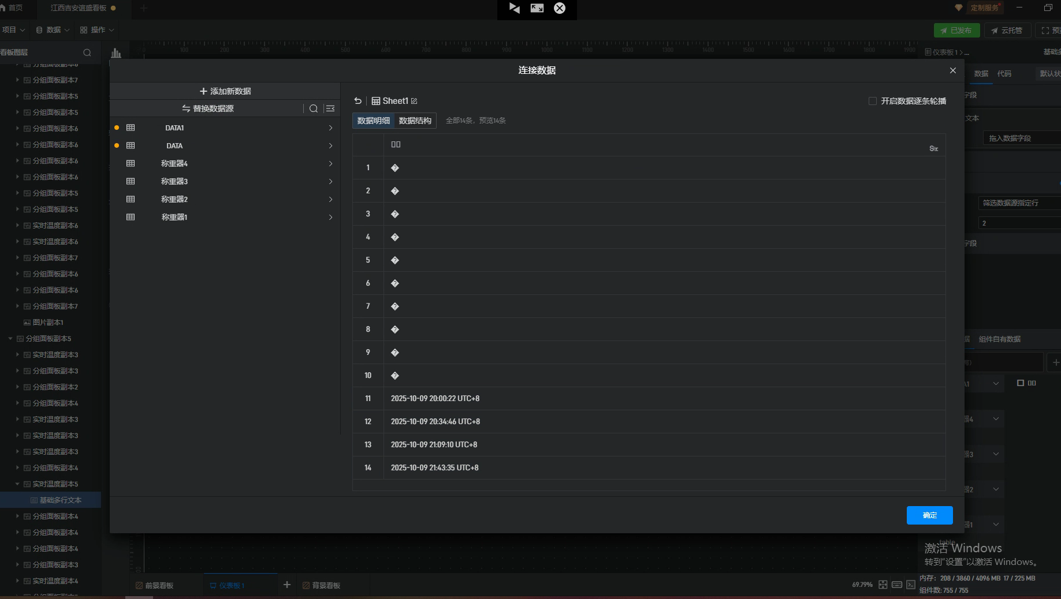Switch to the 数据结构 tab

(415, 121)
